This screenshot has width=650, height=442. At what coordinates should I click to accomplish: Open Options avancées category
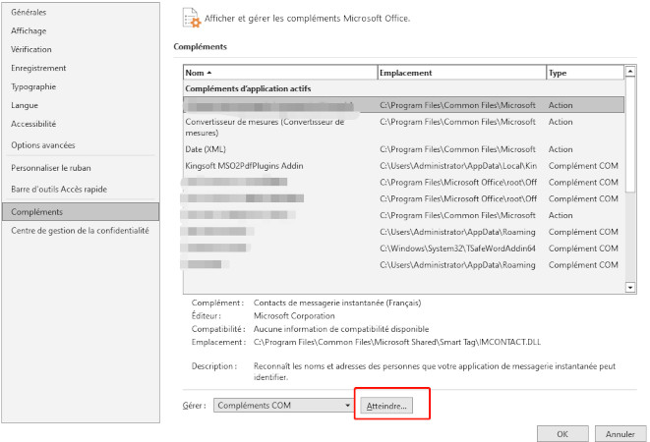[43, 145]
